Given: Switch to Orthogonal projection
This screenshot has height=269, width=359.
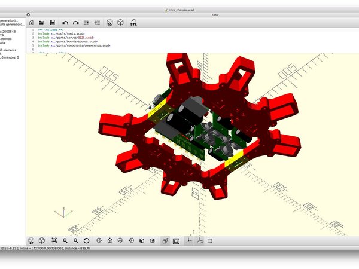Looking at the screenshot, I should click(176, 241).
